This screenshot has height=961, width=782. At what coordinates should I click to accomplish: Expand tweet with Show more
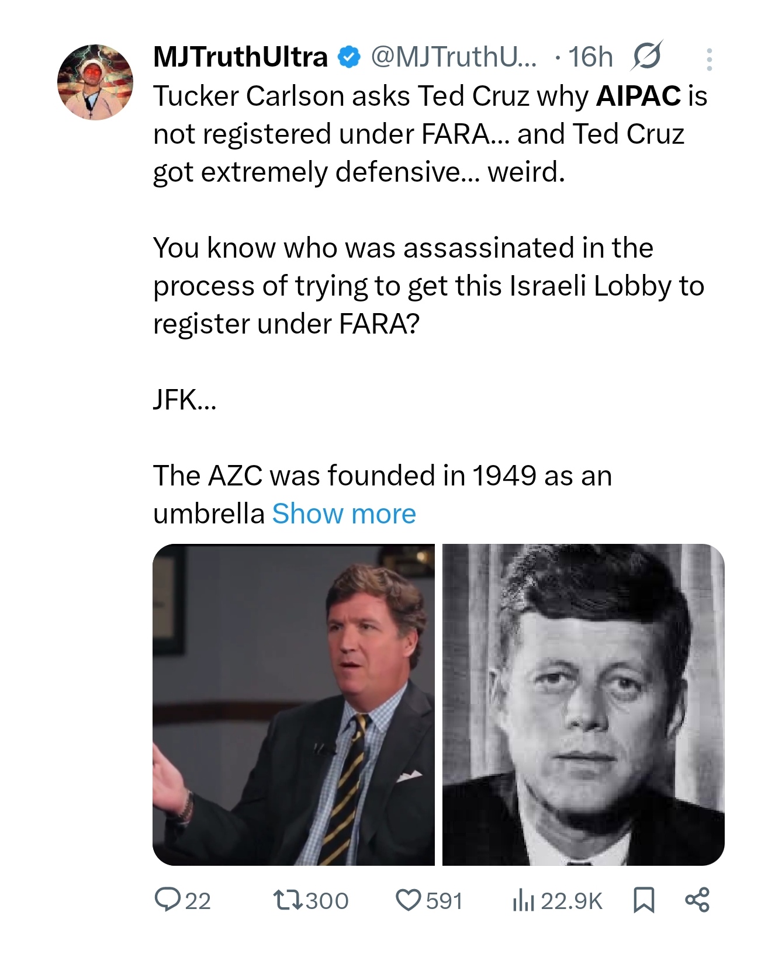pyautogui.click(x=344, y=514)
